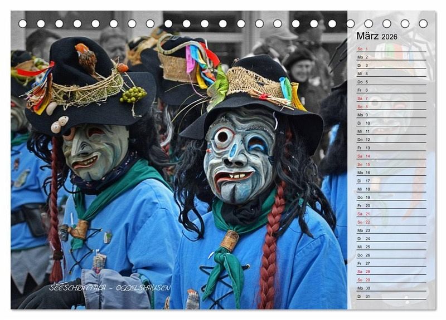Click the Di 31 last date row
Image resolution: width=446 pixels, height=320 pixels.
coord(390,296)
